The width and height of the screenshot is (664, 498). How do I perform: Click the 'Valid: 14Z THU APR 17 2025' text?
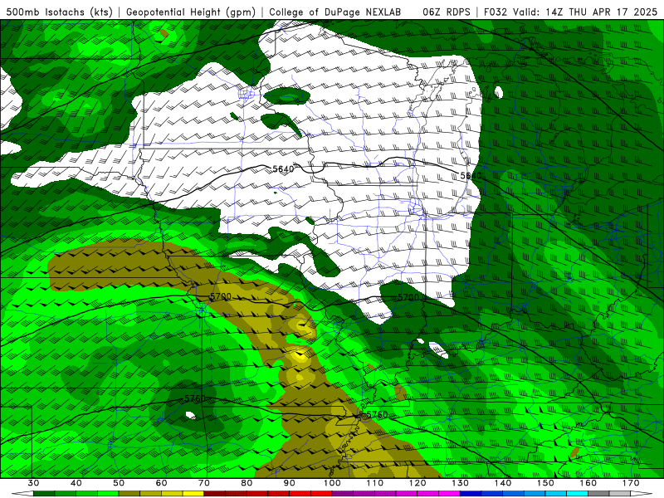pyautogui.click(x=585, y=12)
